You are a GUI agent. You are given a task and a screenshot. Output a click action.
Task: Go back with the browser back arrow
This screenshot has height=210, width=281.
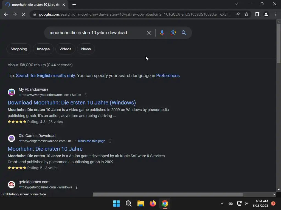[6, 14]
